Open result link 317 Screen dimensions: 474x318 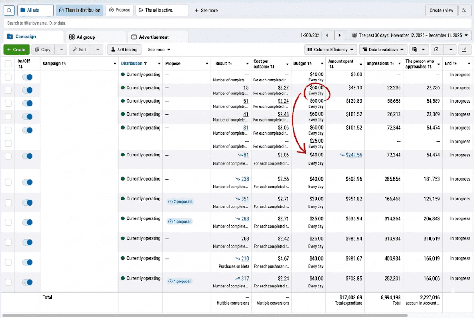[245, 278]
